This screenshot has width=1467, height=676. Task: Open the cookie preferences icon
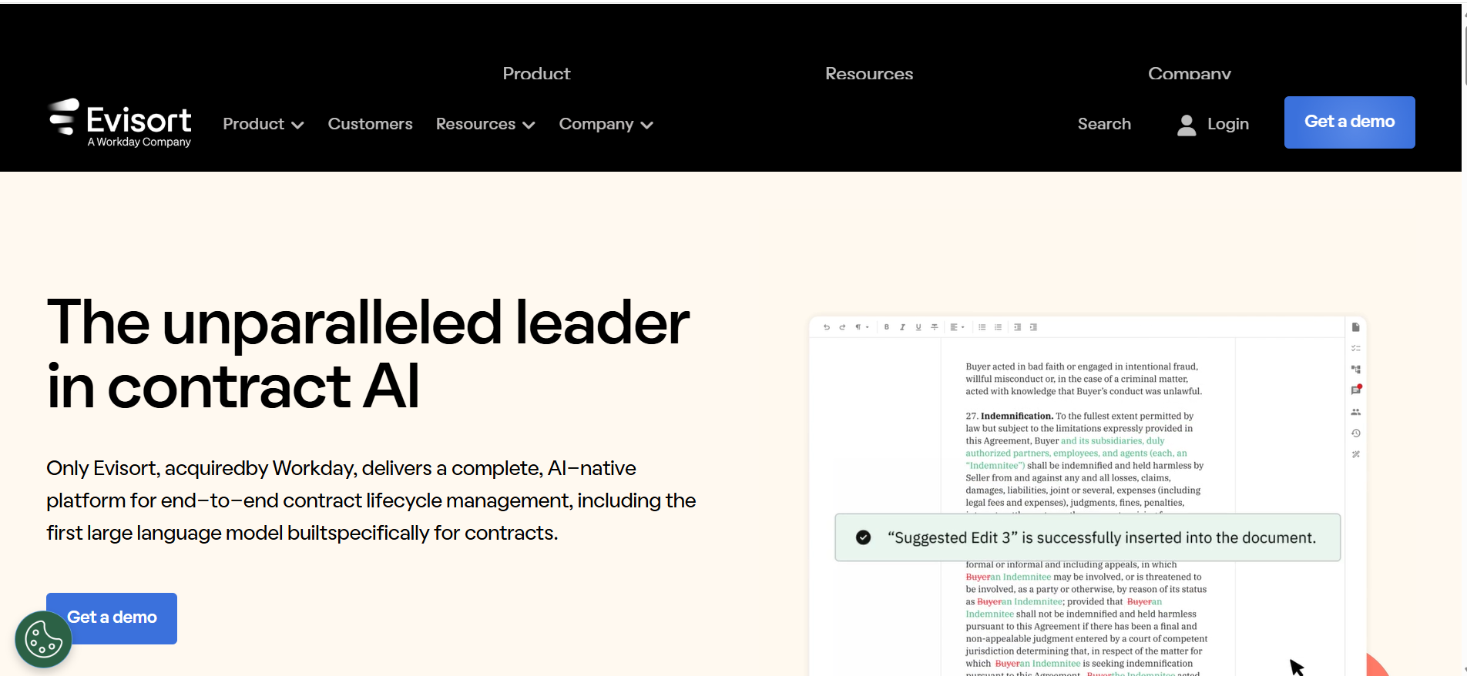[43, 639]
